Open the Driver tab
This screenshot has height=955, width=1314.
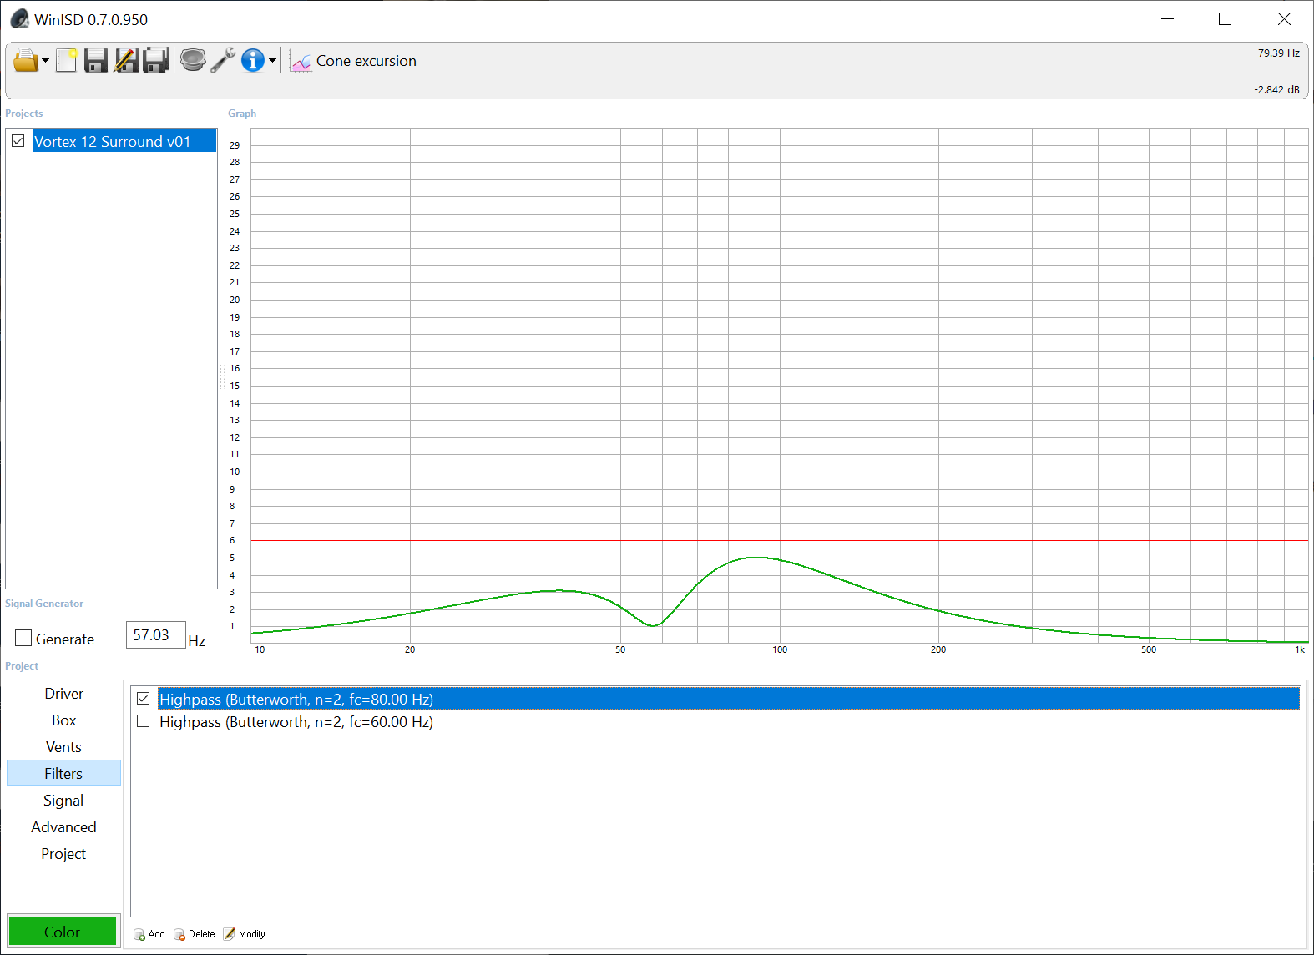(x=63, y=694)
